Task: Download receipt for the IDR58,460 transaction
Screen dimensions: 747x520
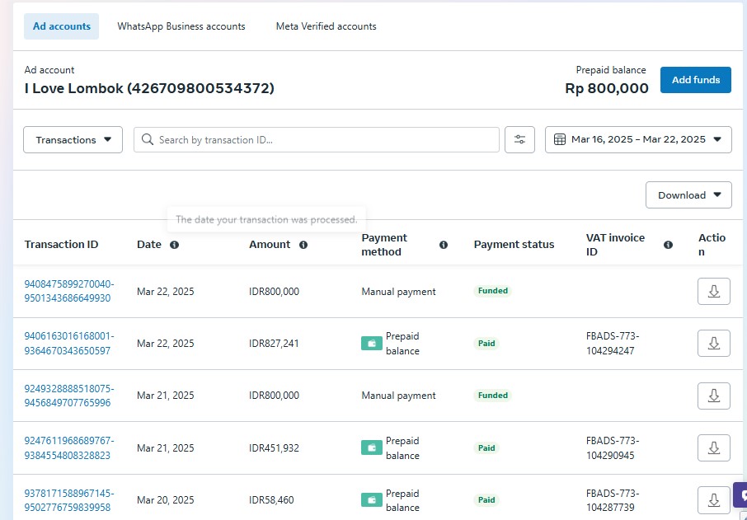Action: point(713,499)
